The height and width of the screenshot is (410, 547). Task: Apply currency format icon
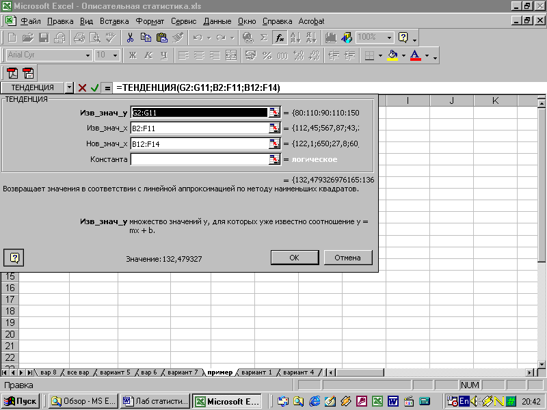pyautogui.click(x=250, y=55)
